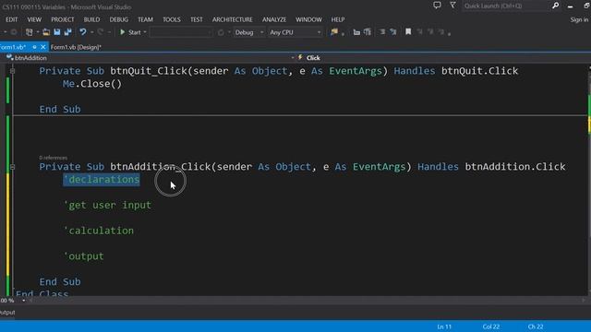Collapse the btnQuit_Click sub outline
591x332 pixels.
[12, 71]
